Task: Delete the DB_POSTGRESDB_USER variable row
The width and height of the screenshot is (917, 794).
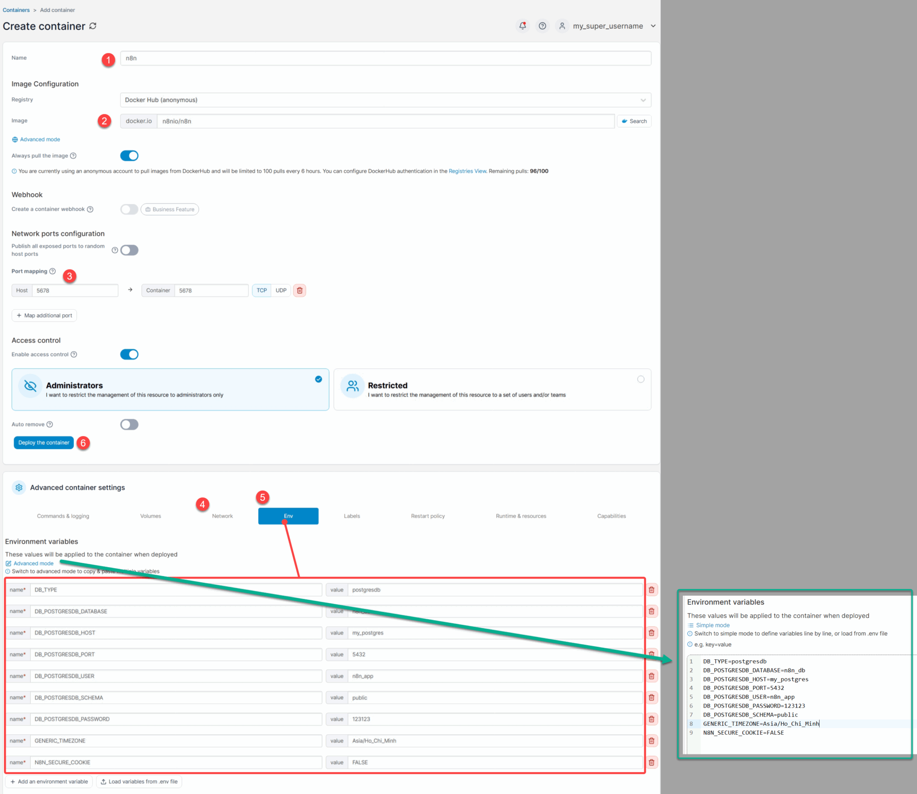Action: pos(651,676)
